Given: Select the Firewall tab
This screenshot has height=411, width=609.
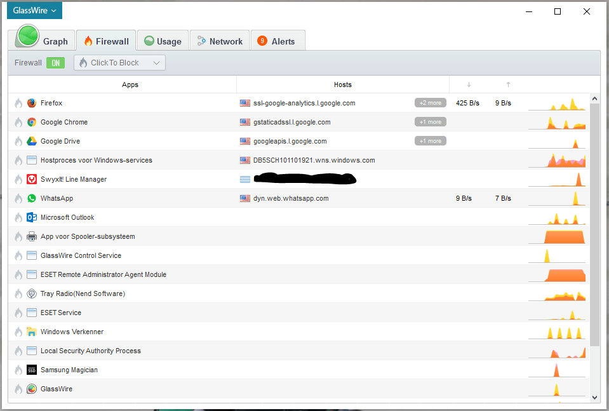Looking at the screenshot, I should point(106,41).
